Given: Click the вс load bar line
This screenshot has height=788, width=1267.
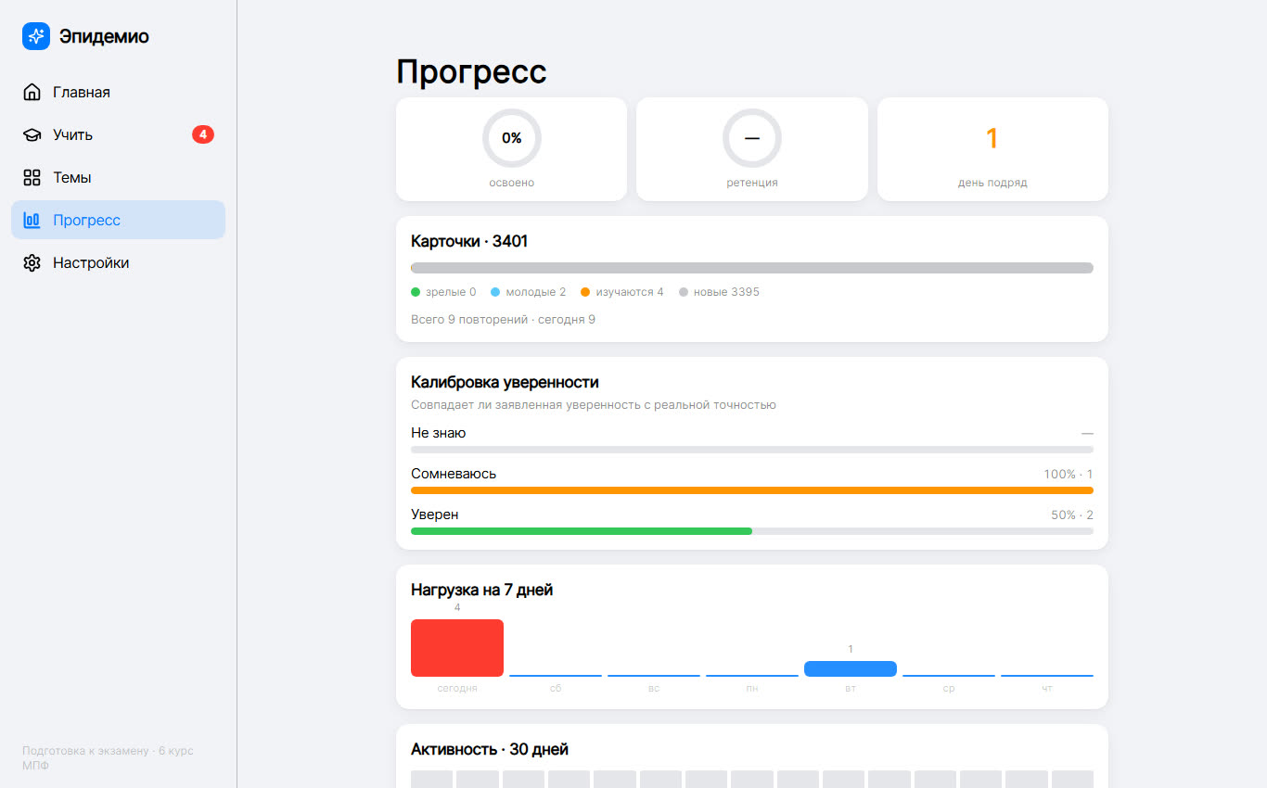Looking at the screenshot, I should tap(654, 676).
